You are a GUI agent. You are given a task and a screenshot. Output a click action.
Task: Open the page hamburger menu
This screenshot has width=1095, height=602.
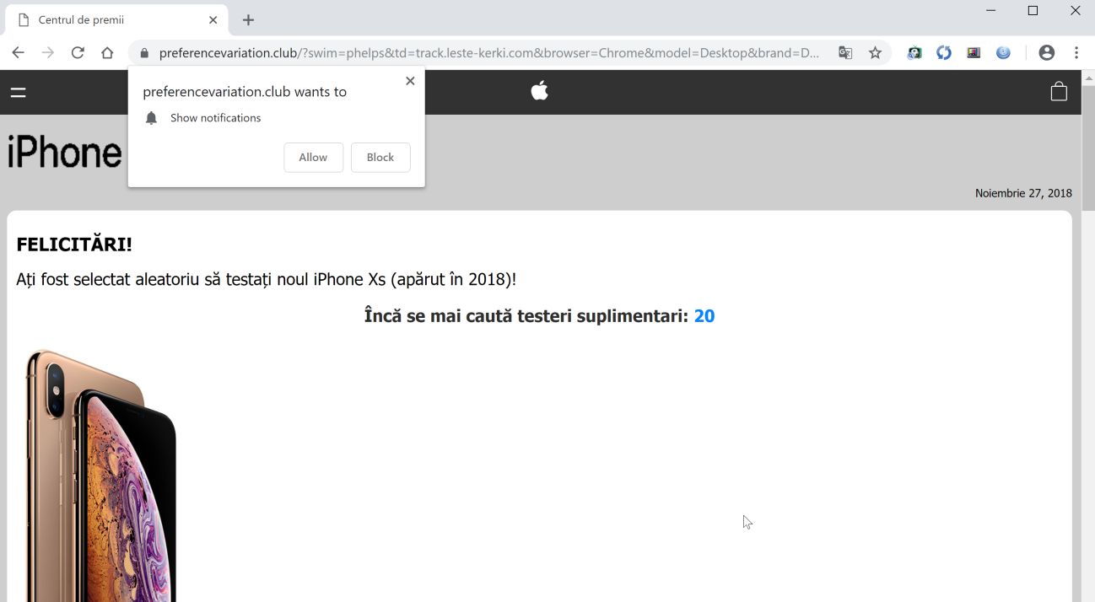18,92
